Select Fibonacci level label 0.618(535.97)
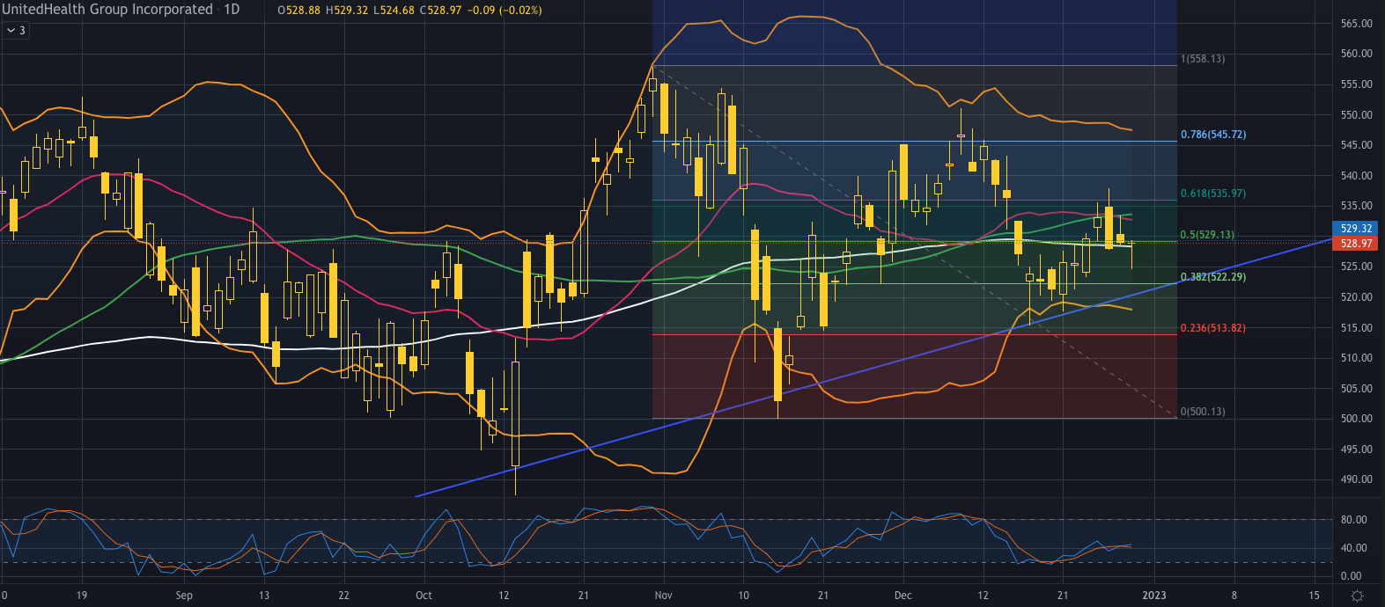The image size is (1385, 607). click(1213, 194)
